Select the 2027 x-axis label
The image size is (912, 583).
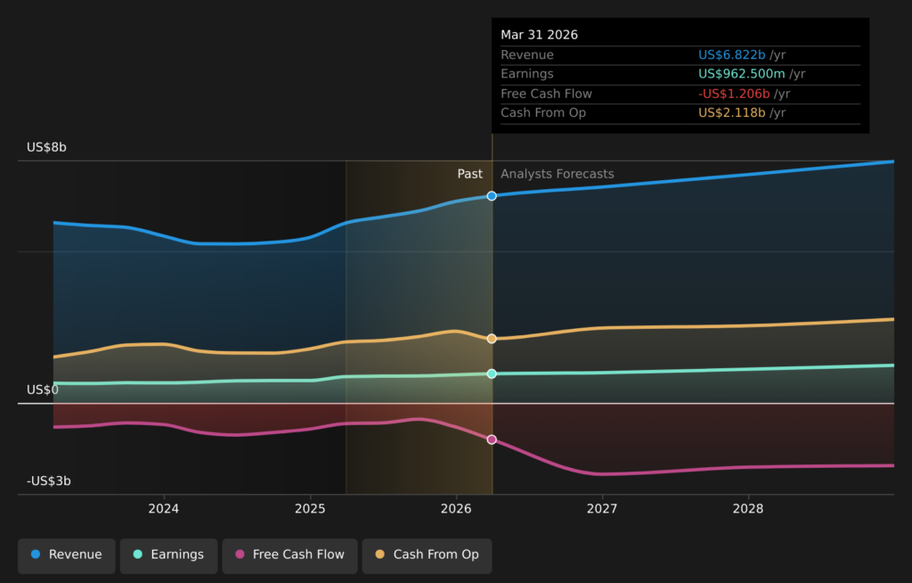coord(602,508)
